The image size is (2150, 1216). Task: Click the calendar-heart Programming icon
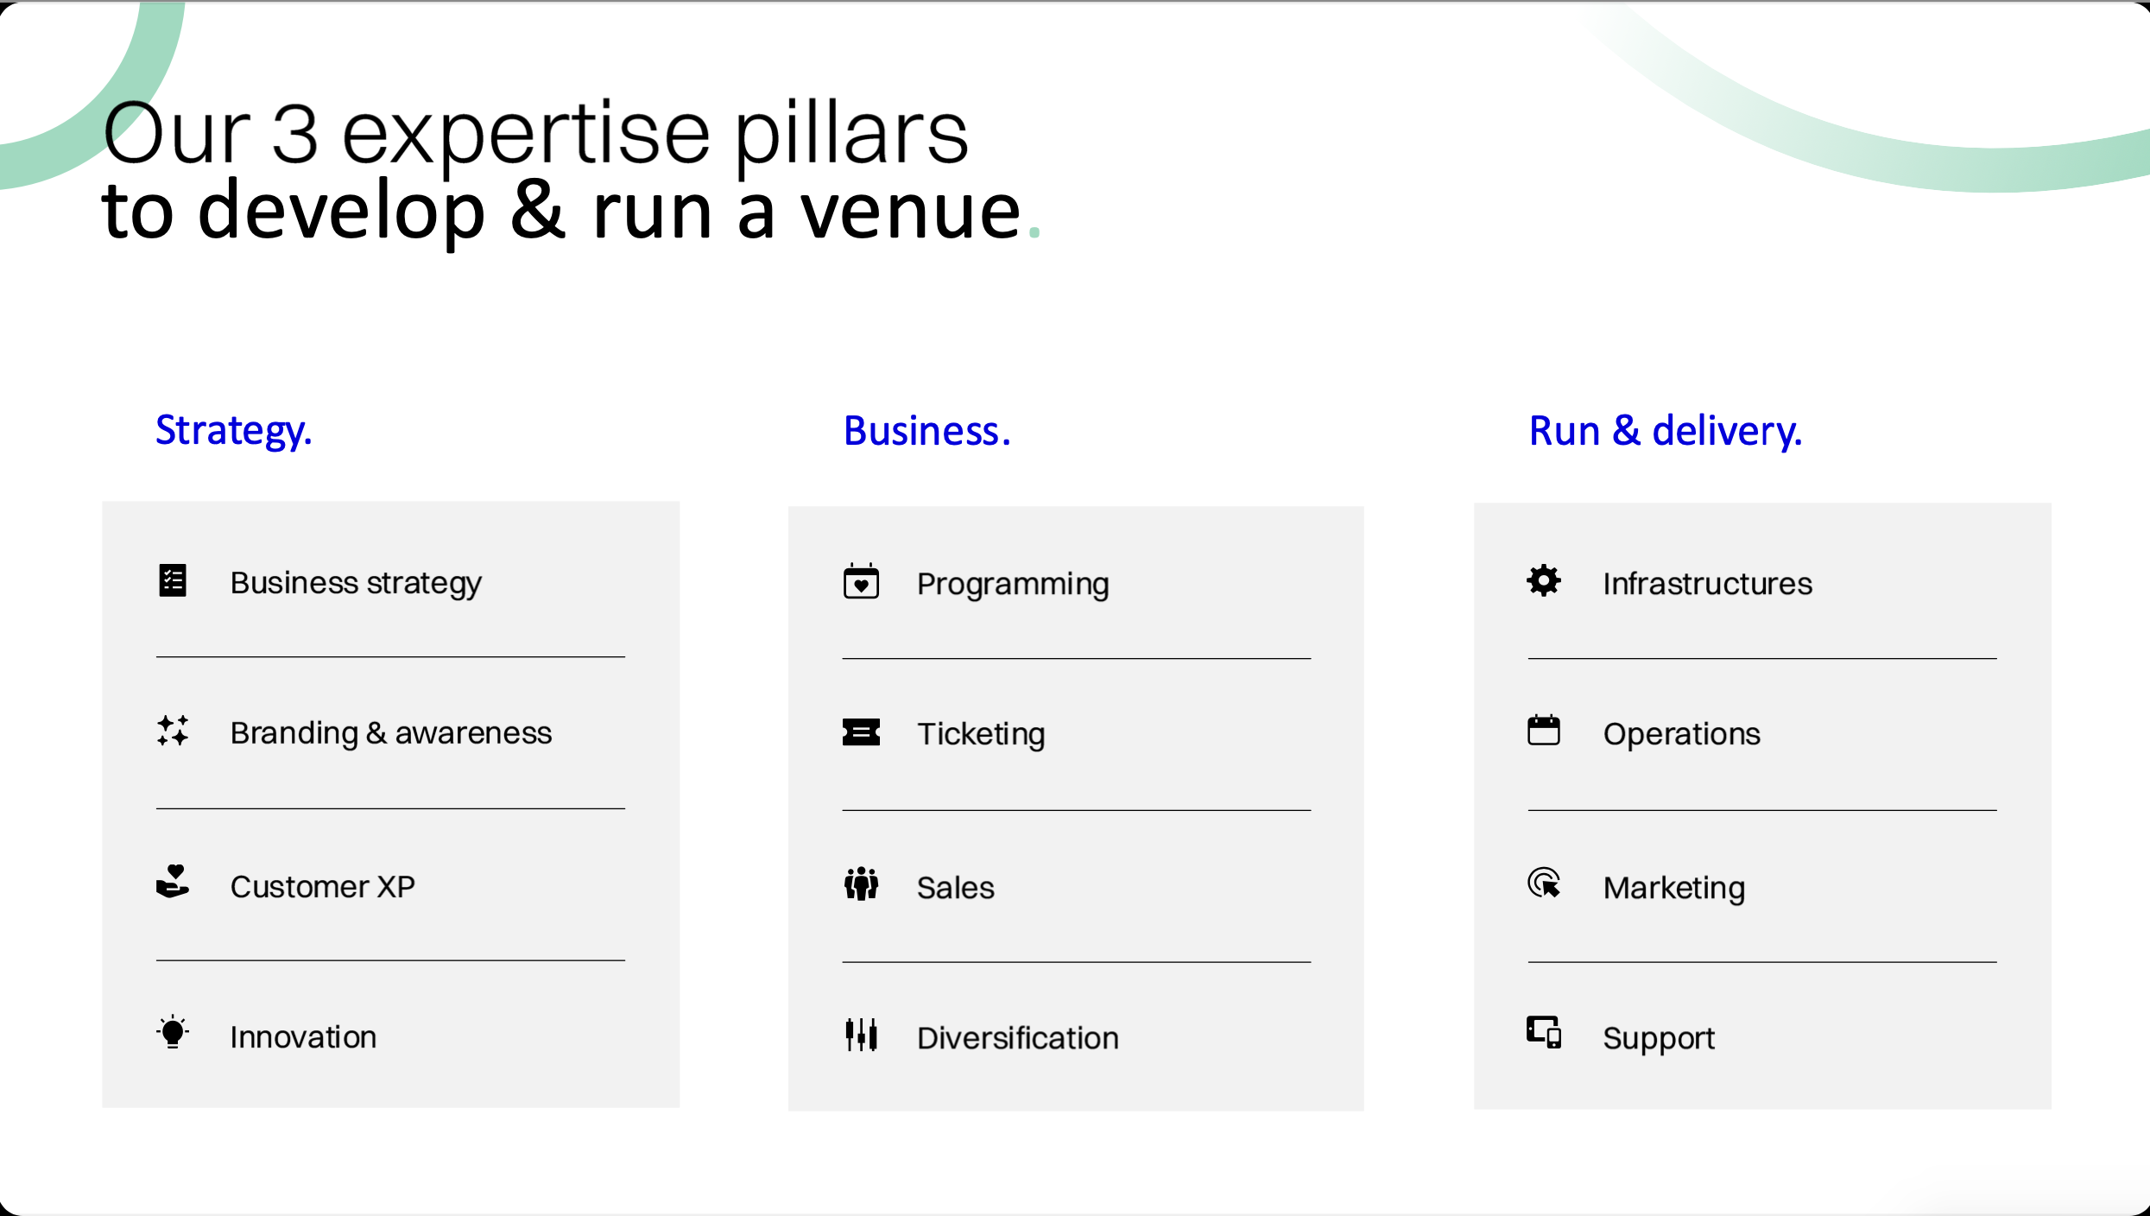click(x=861, y=581)
